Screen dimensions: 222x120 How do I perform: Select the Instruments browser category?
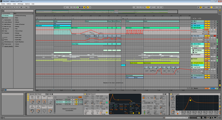coord(8,20)
